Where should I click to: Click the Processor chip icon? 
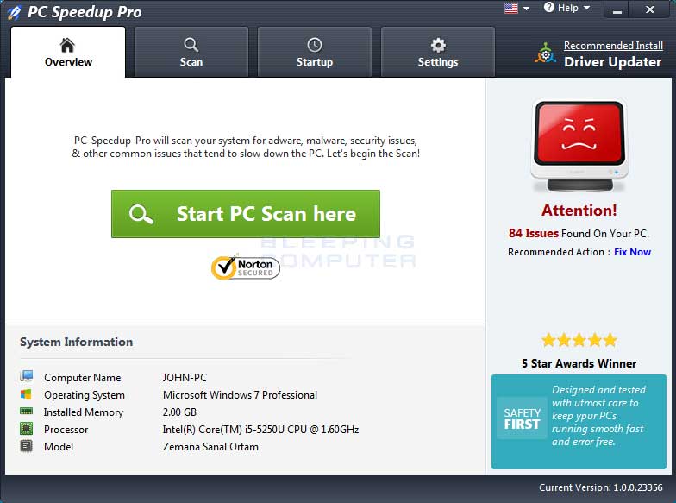pyautogui.click(x=26, y=429)
